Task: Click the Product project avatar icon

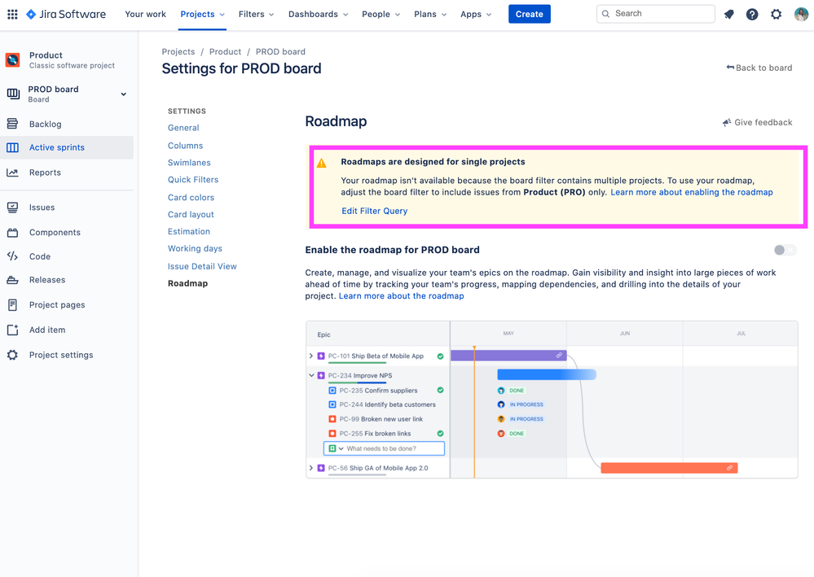Action: [12, 60]
